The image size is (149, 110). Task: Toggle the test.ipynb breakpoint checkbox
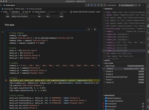pyautogui.click(x=106, y=109)
